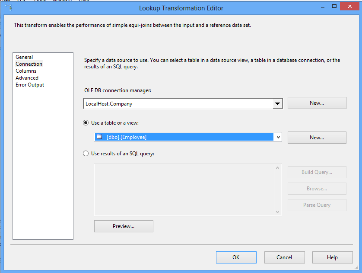Click the Browse button
The height and width of the screenshot is (273, 362).
pos(317,189)
